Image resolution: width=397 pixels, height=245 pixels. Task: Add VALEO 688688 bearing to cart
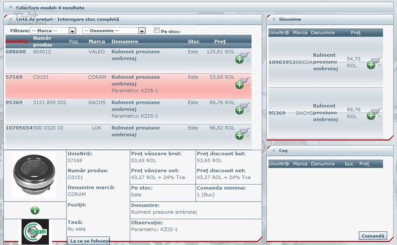point(243,58)
